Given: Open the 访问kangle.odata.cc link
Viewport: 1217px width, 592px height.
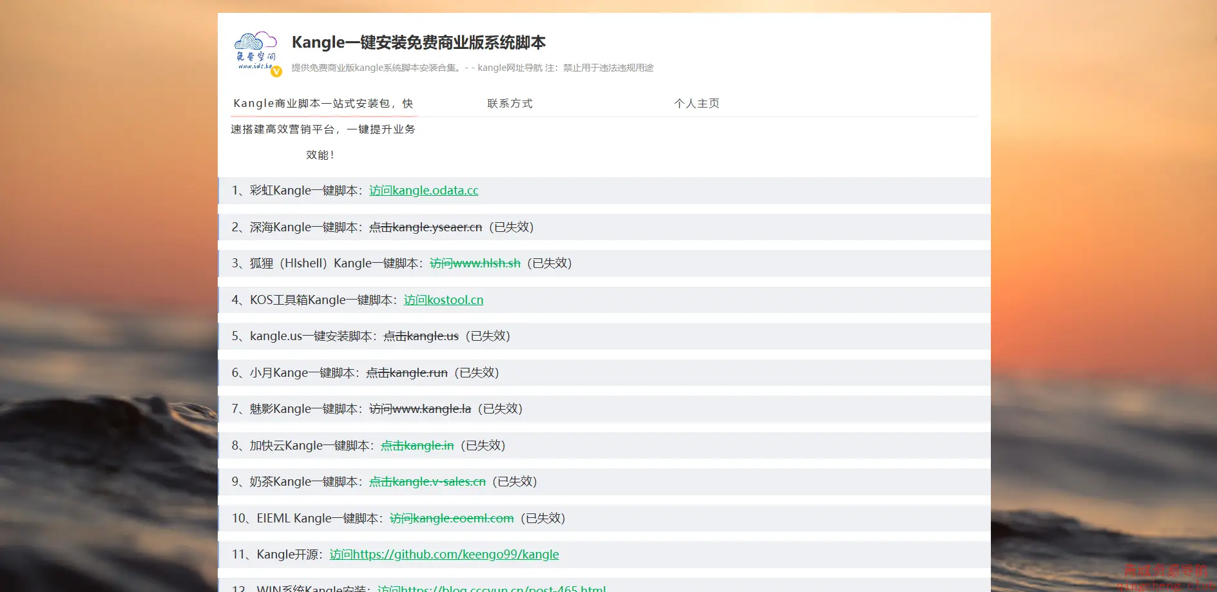Looking at the screenshot, I should tap(423, 191).
